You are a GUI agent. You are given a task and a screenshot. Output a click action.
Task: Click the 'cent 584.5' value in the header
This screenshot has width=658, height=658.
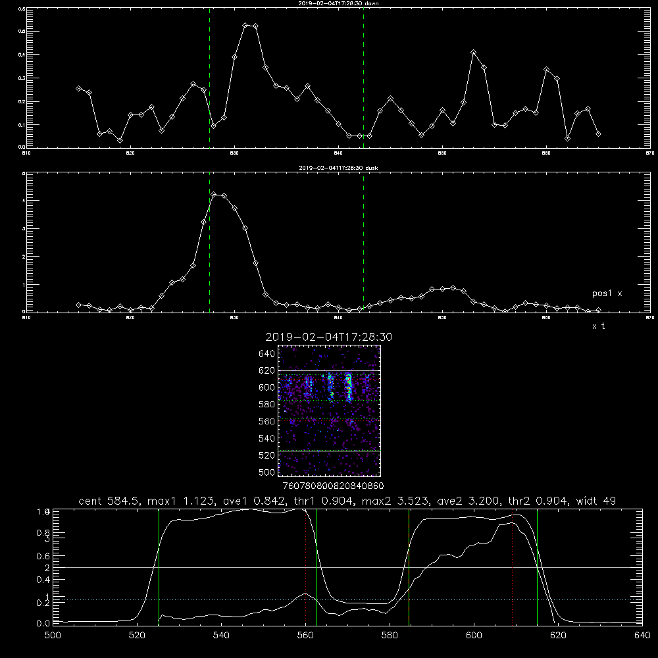point(109,501)
